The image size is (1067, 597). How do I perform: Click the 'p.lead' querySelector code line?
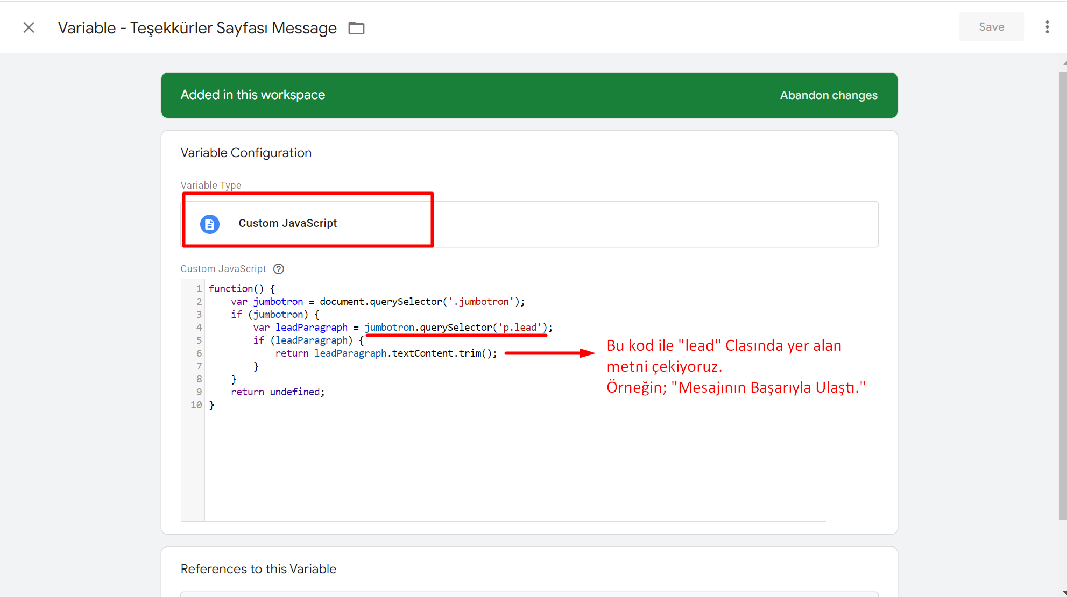click(x=457, y=328)
